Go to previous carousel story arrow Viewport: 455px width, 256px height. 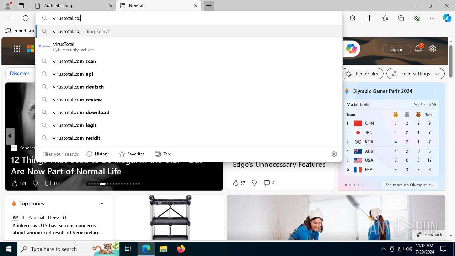(10, 136)
